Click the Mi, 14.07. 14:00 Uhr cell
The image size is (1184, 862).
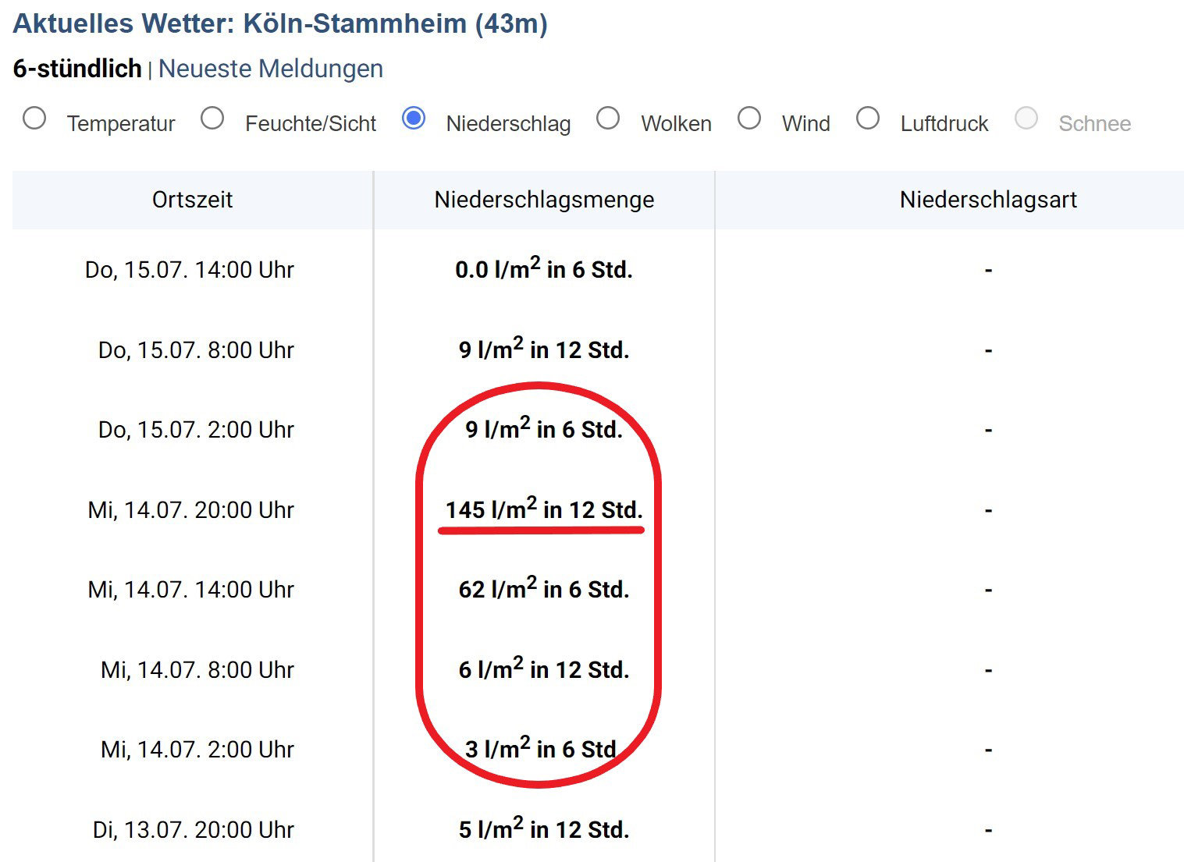pyautogui.click(x=191, y=590)
